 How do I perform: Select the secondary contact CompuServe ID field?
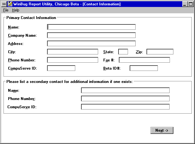point(125,107)
